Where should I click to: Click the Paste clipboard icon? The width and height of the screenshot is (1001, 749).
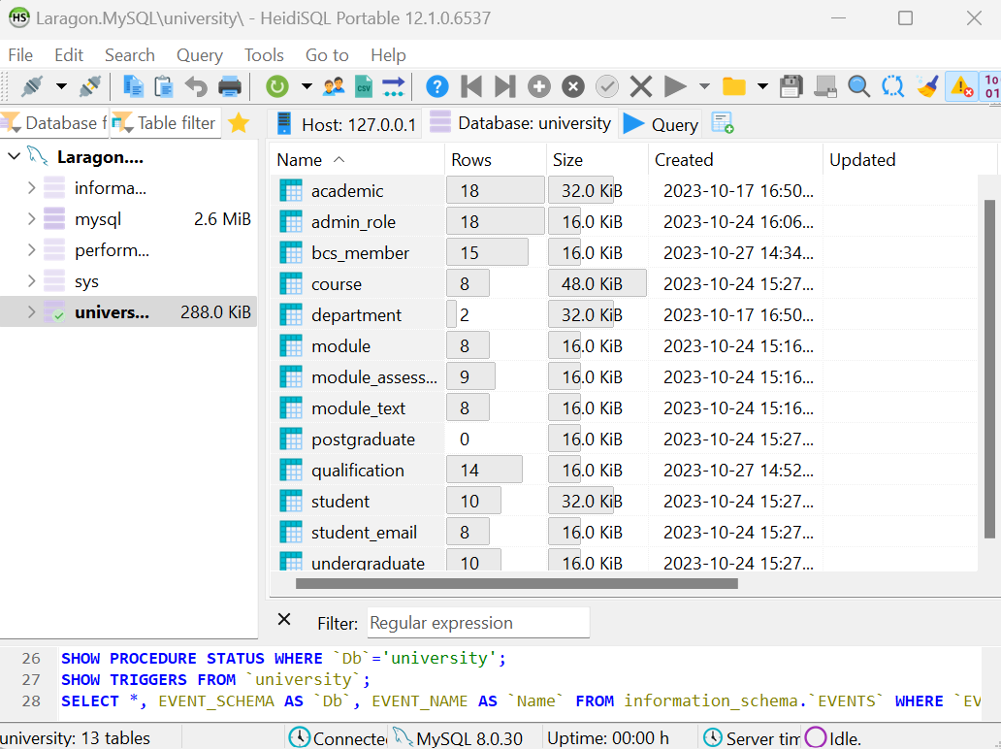click(164, 85)
